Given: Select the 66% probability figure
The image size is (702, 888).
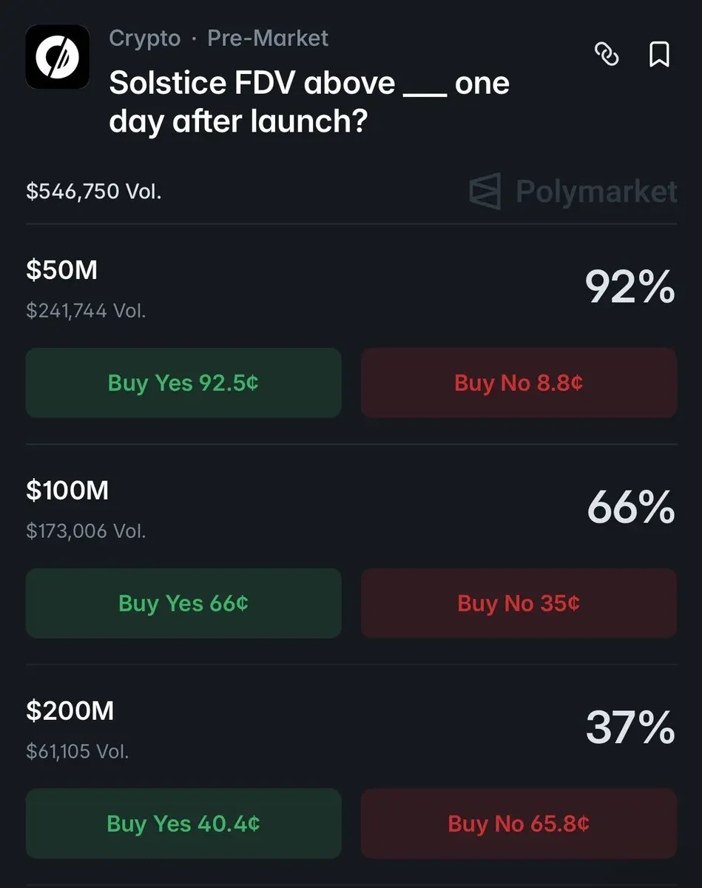Looking at the screenshot, I should tap(630, 508).
